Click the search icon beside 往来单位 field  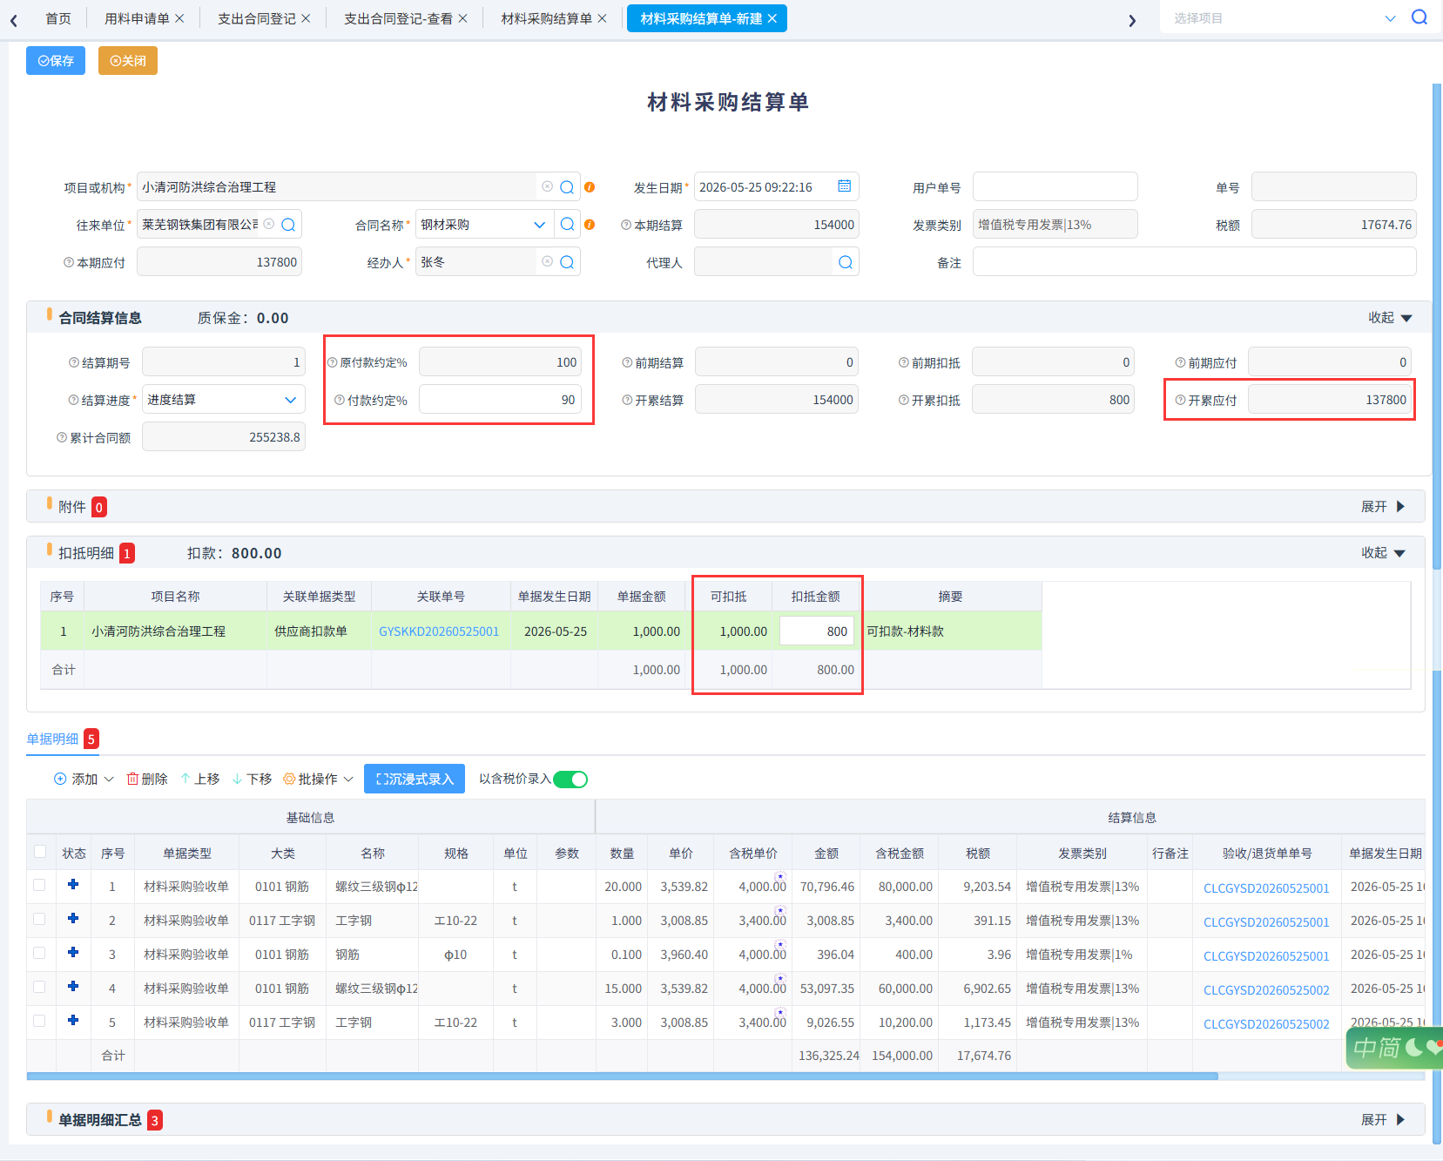click(x=288, y=225)
